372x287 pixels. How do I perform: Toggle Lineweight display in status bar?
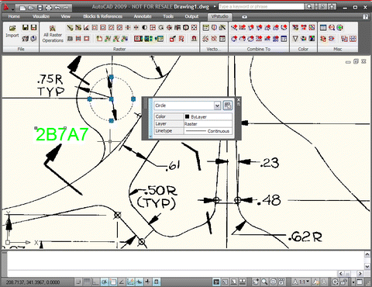[x=148, y=282]
